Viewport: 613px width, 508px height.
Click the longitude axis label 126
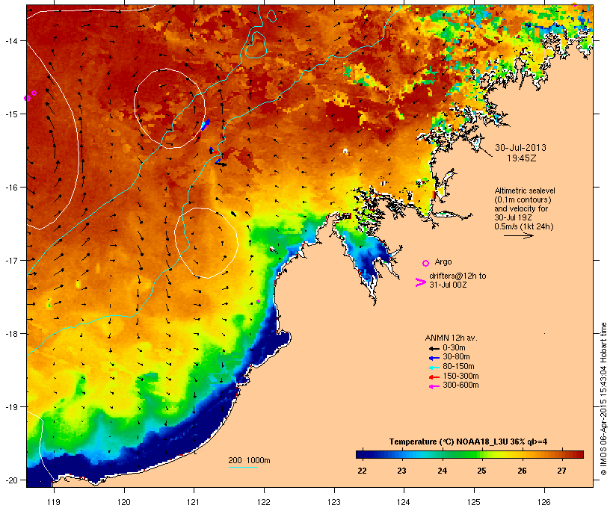(x=543, y=502)
